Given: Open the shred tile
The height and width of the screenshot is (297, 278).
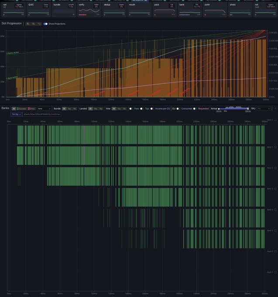Looking at the screenshot, I should [240, 10].
